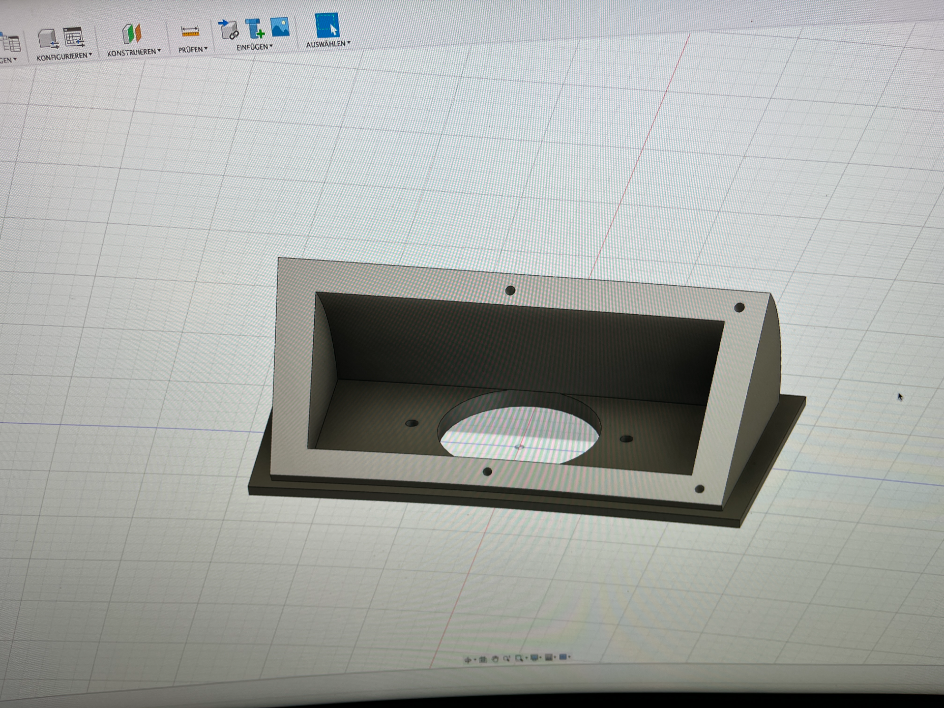Click the configure model parameters cube icon

49,38
